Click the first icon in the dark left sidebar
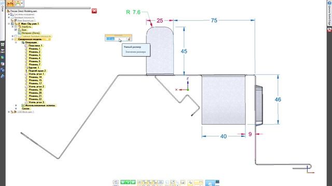Screen dimensions: 332x186 tap(3, 45)
